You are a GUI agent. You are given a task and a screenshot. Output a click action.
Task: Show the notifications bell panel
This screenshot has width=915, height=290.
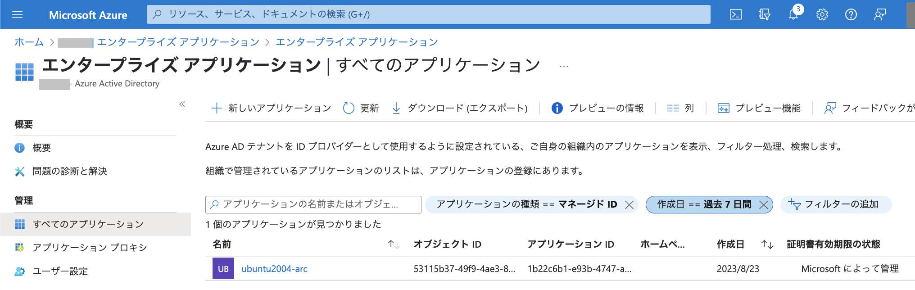[x=793, y=14]
